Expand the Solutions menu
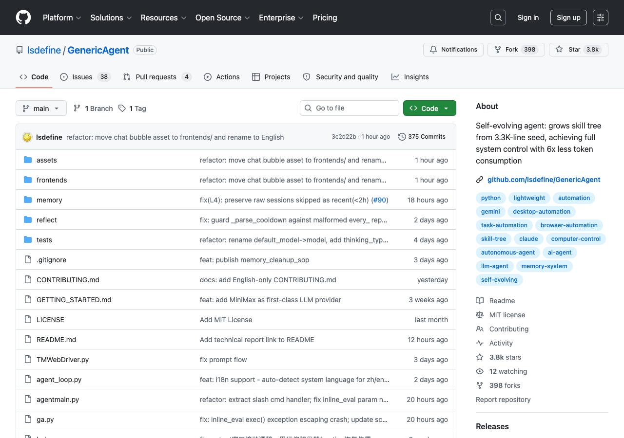Screen dimensions: 624x438 pyautogui.click(x=111, y=18)
